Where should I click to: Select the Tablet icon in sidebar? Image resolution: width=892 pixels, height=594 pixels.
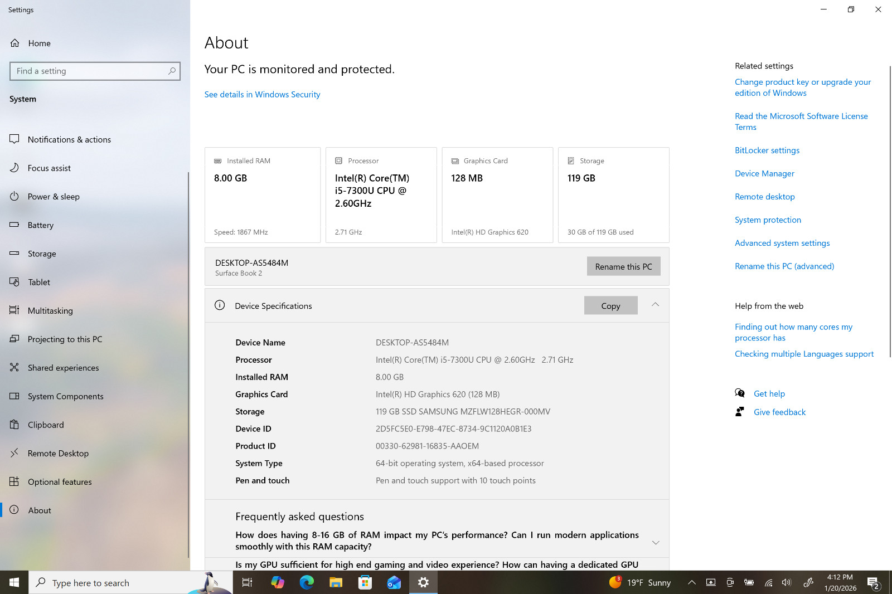[x=14, y=281]
